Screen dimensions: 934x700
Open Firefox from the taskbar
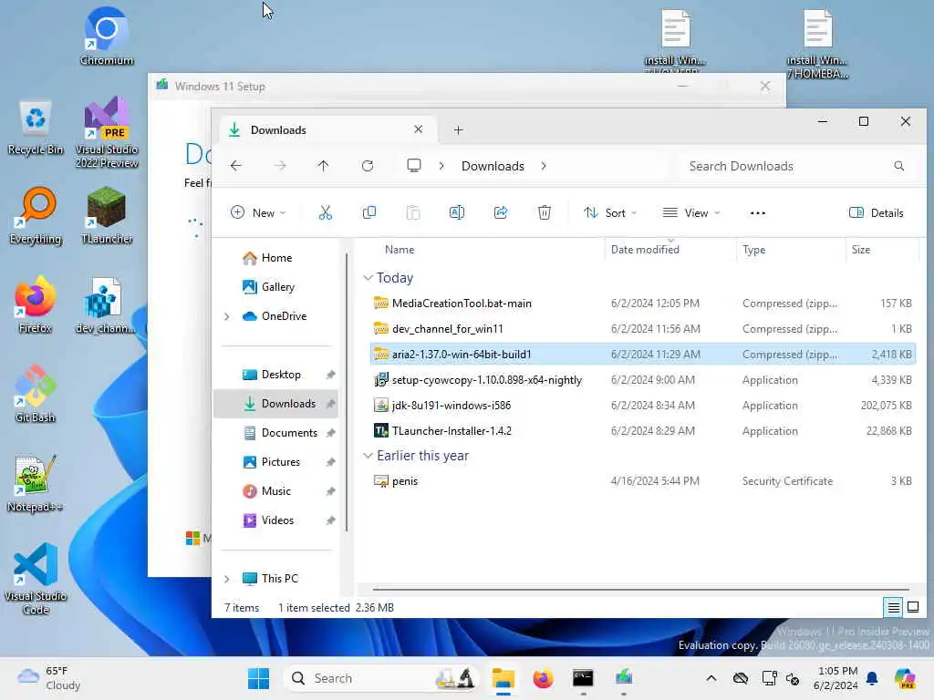click(544, 678)
